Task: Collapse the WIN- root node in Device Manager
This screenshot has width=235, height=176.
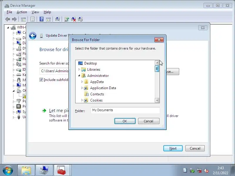Action: pos(8,28)
